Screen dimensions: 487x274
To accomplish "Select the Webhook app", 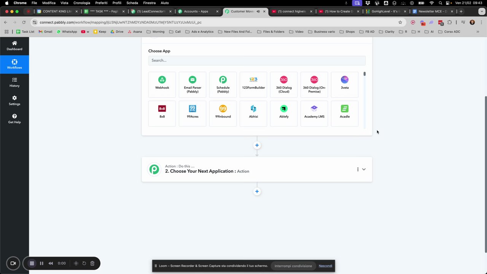I will [162, 84].
